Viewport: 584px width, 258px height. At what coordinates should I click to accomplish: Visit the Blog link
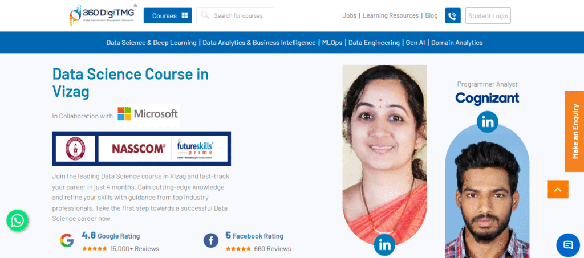[431, 15]
